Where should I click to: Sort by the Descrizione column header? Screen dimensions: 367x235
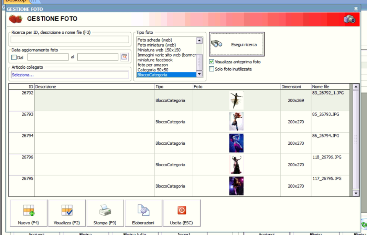(94, 87)
